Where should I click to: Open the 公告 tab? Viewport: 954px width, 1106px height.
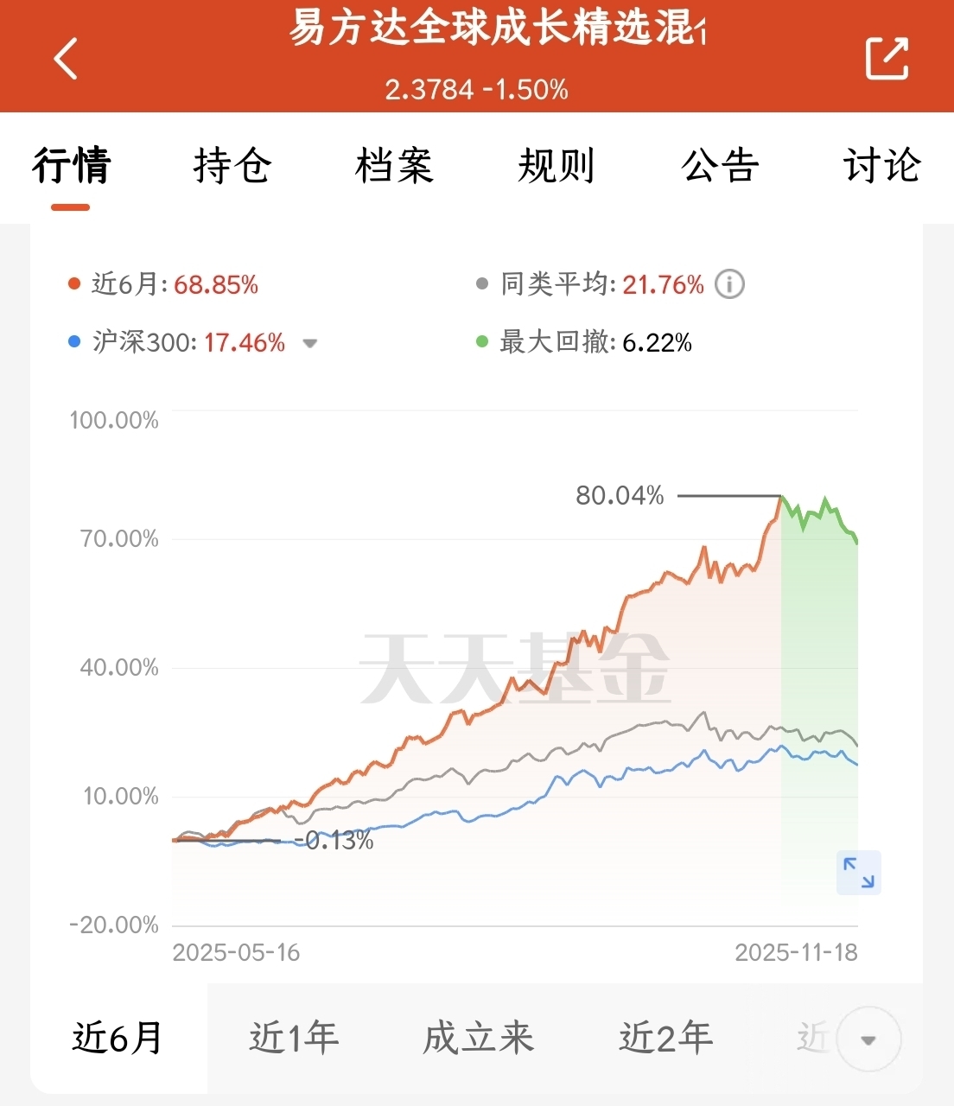720,165
